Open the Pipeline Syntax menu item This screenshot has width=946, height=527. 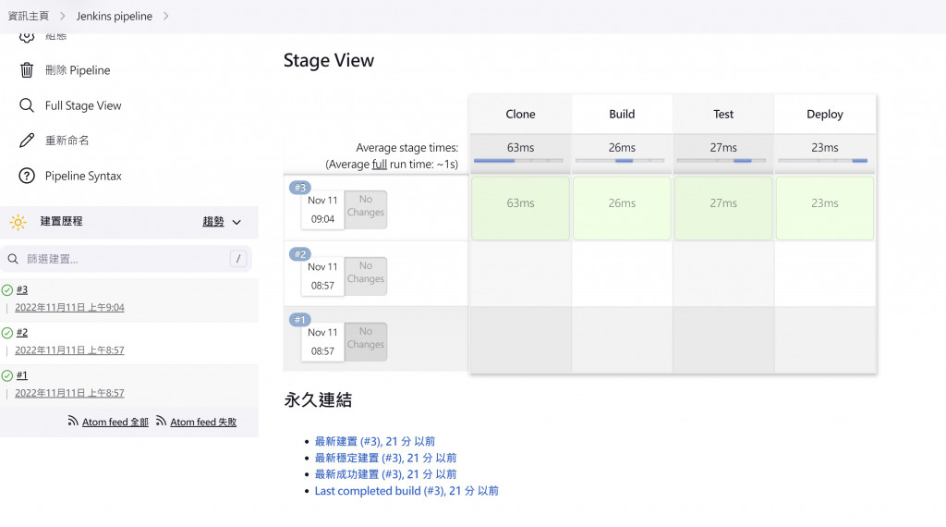83,176
